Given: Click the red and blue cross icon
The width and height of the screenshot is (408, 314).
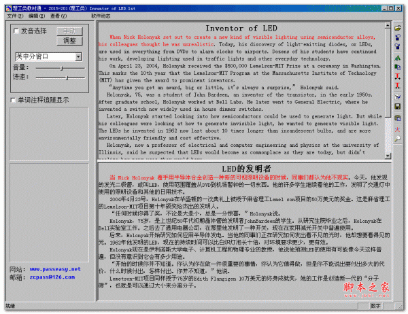Looking at the screenshot, I should [397, 129].
